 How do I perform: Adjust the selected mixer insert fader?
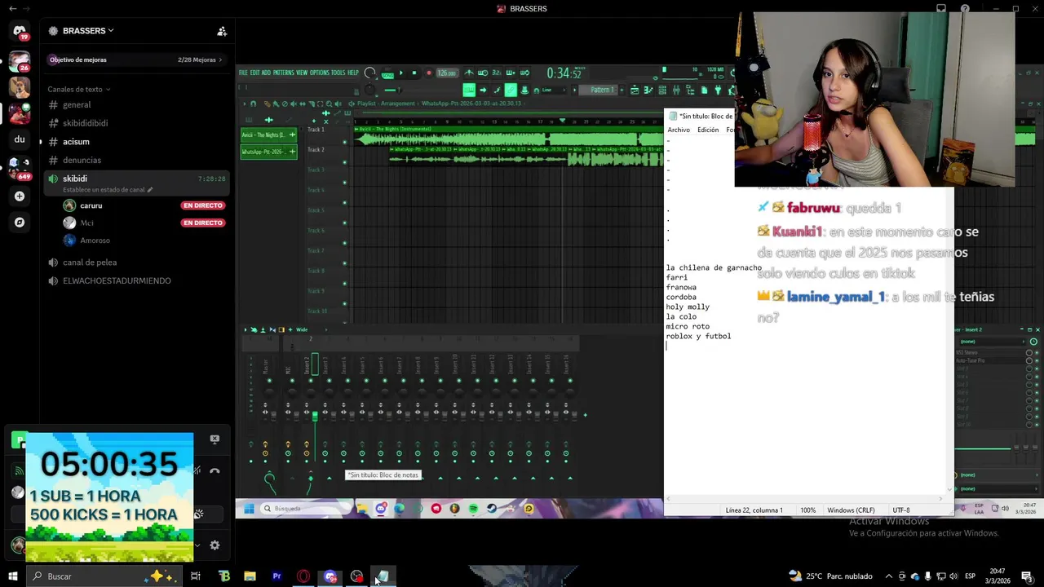click(315, 416)
